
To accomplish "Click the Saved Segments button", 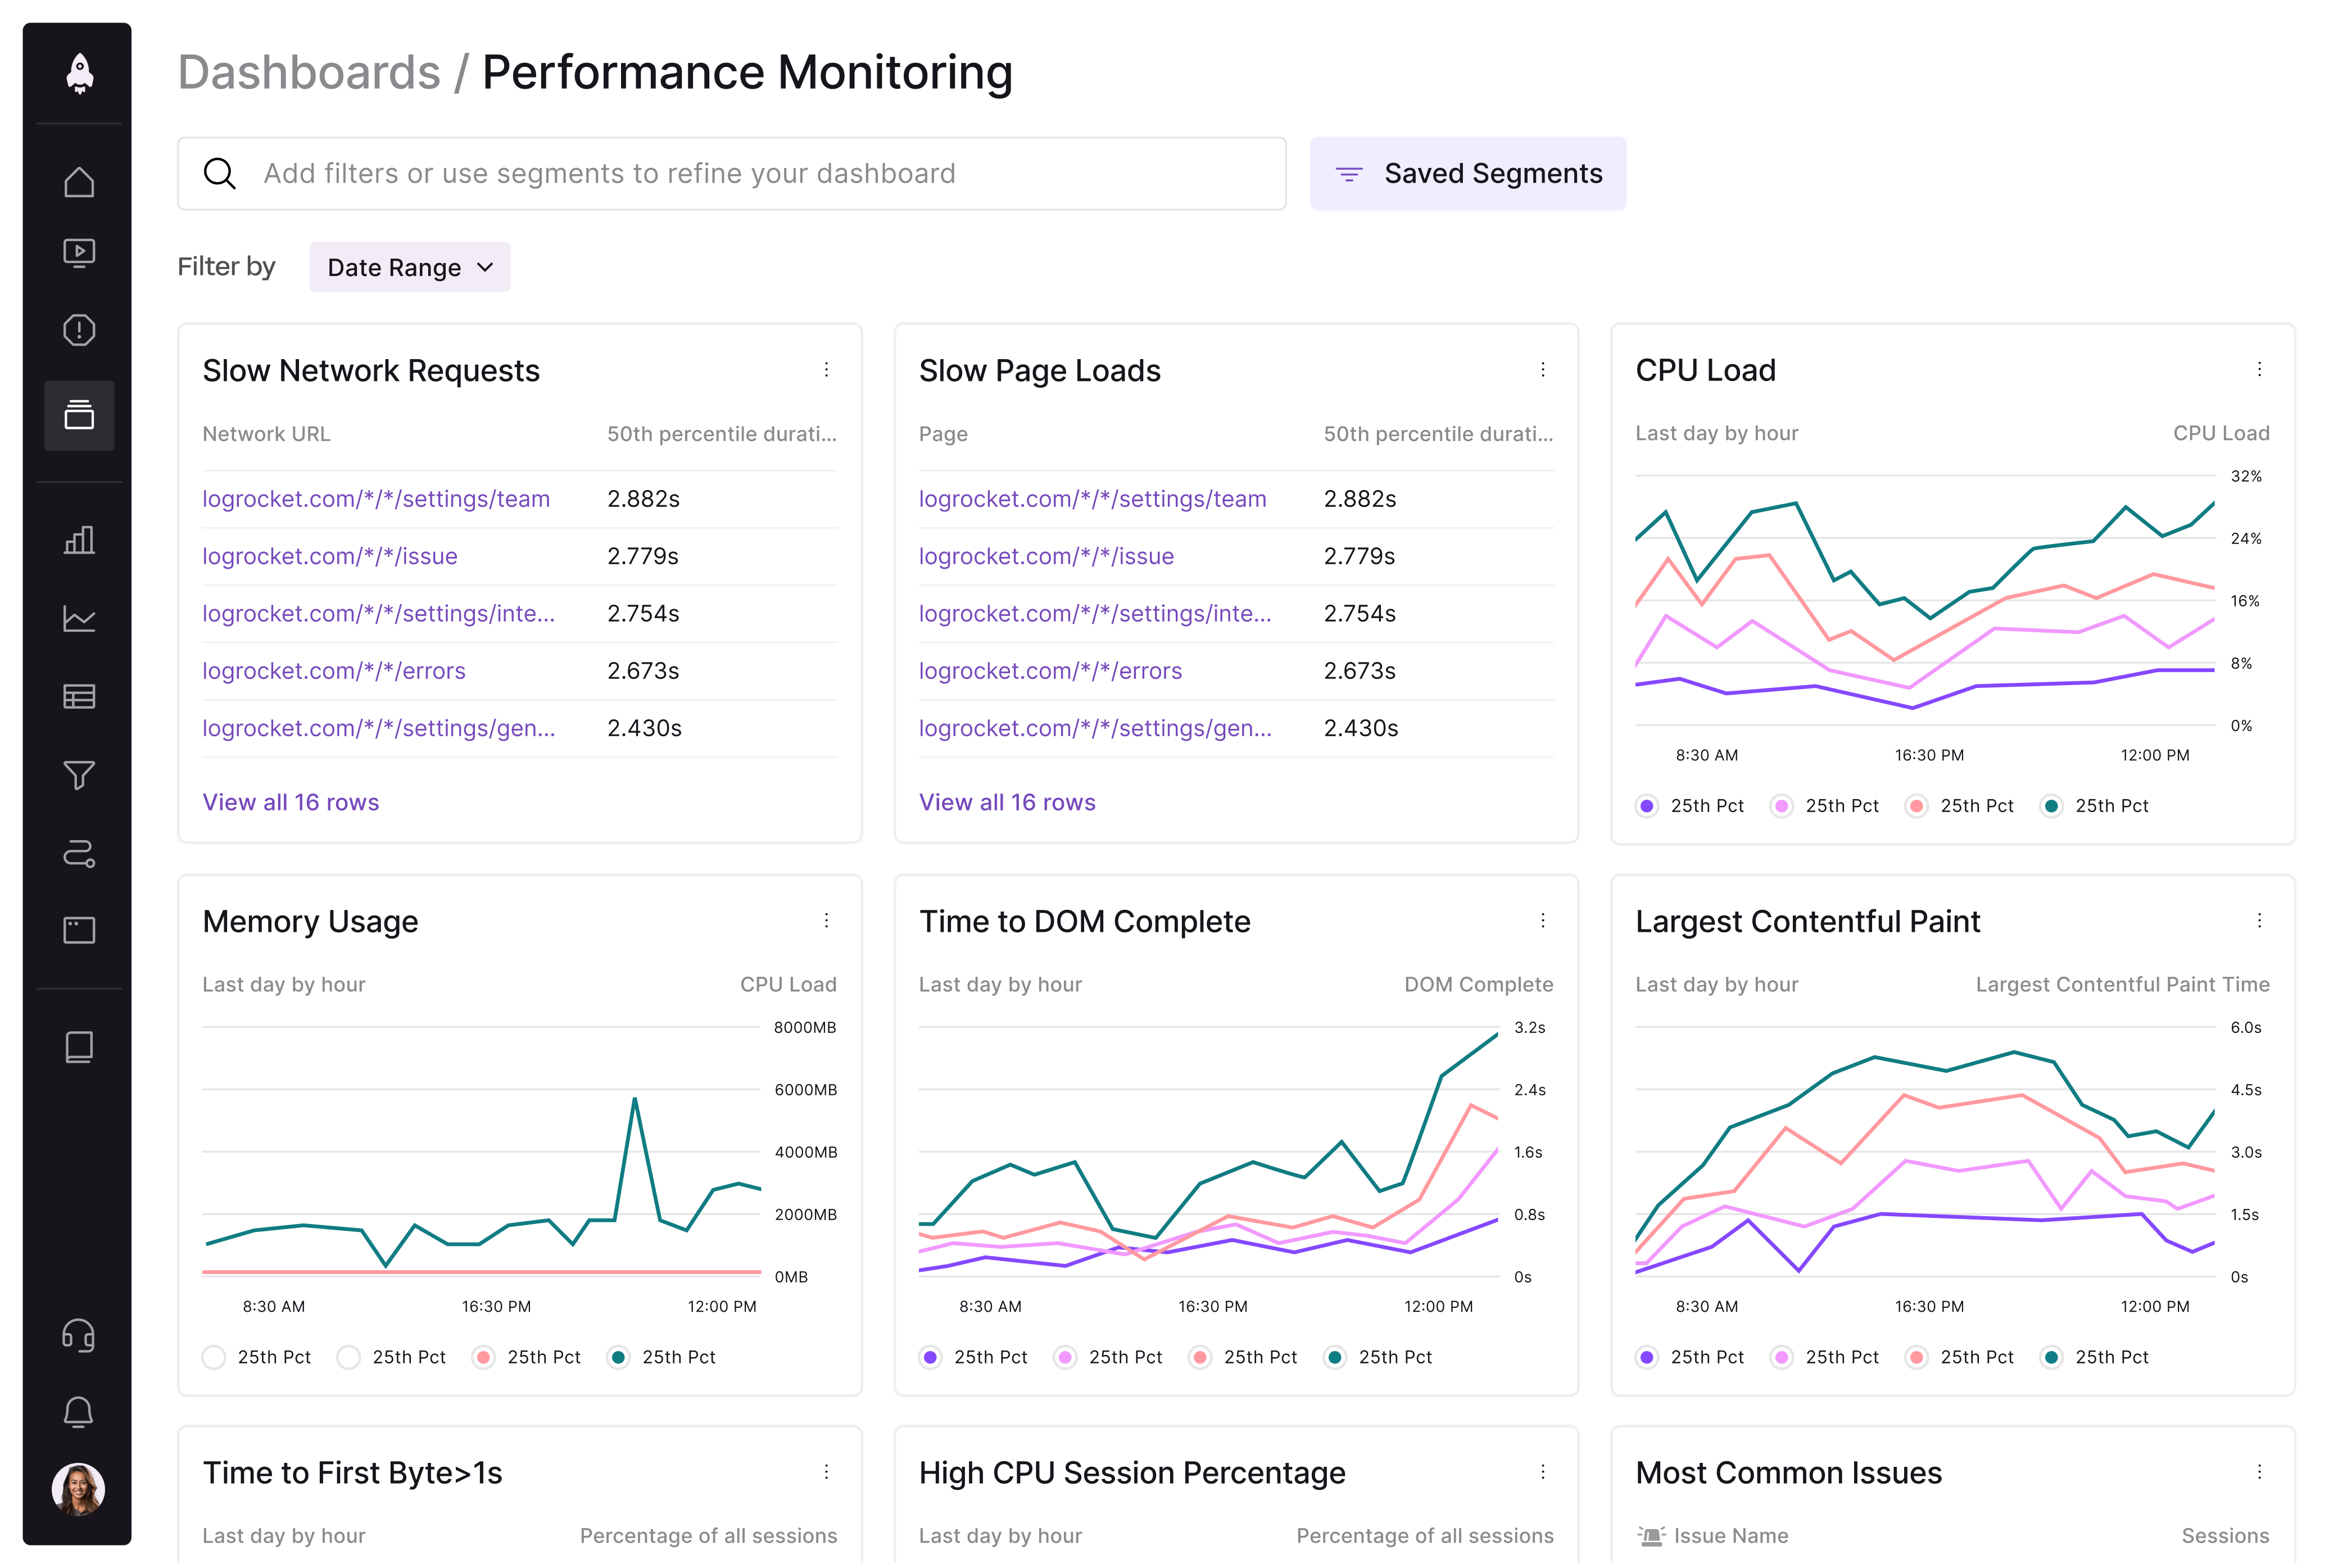I will click(x=1467, y=174).
